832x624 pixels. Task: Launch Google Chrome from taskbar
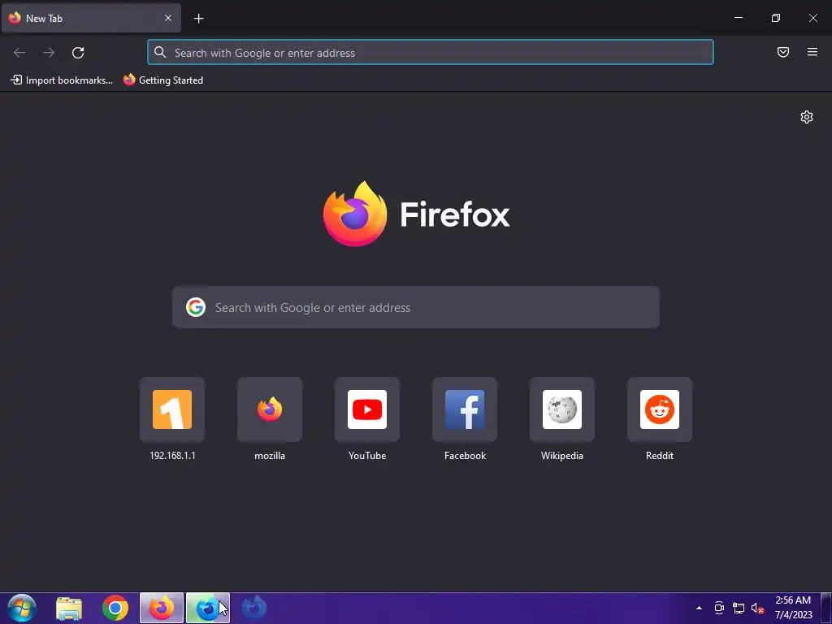point(115,608)
